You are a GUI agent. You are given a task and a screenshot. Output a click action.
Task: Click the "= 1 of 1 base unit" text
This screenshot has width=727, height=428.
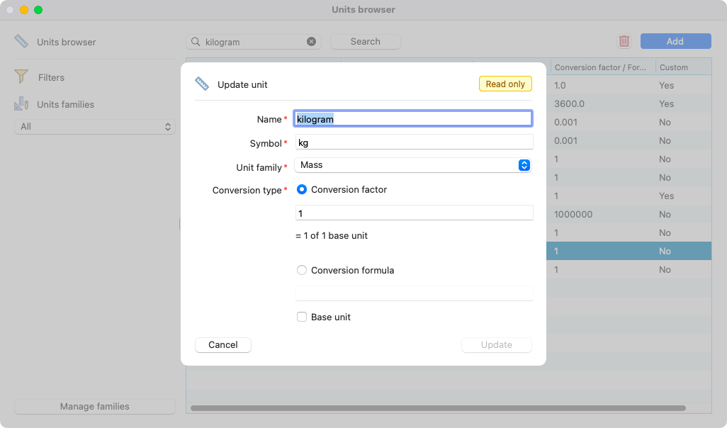(x=332, y=235)
